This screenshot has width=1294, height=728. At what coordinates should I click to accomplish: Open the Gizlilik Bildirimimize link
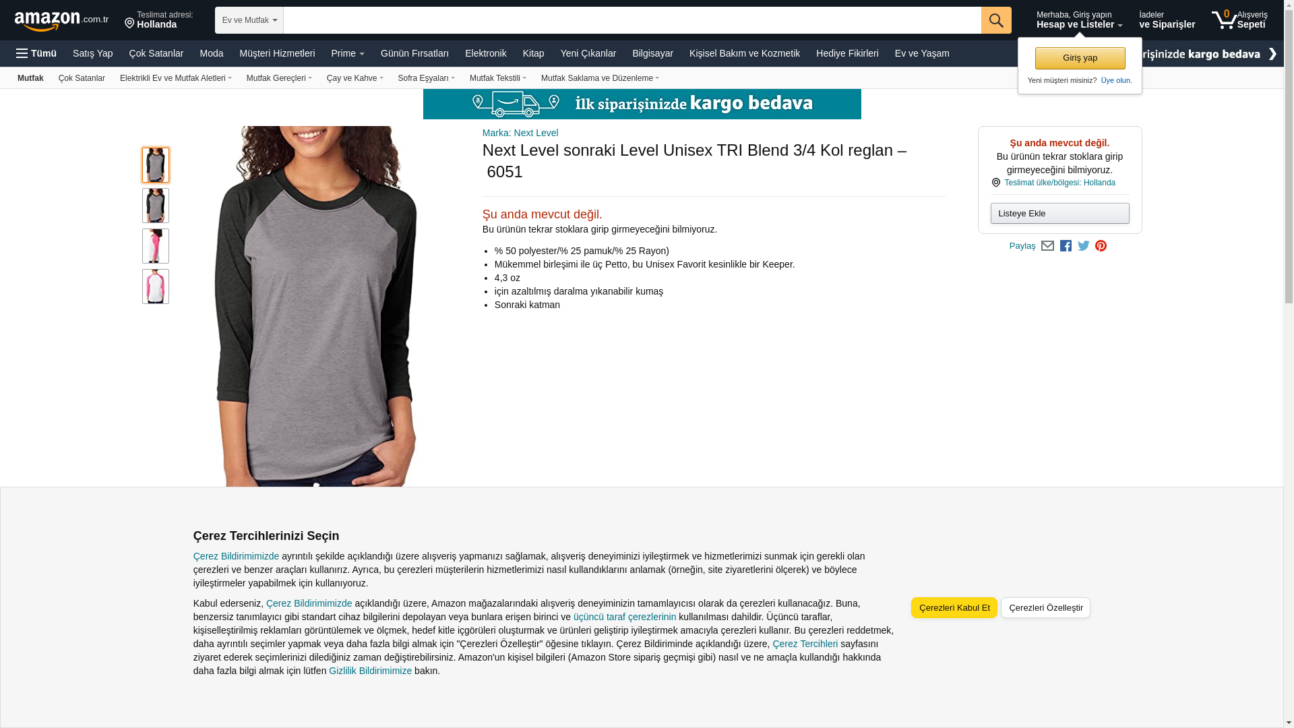pos(370,671)
